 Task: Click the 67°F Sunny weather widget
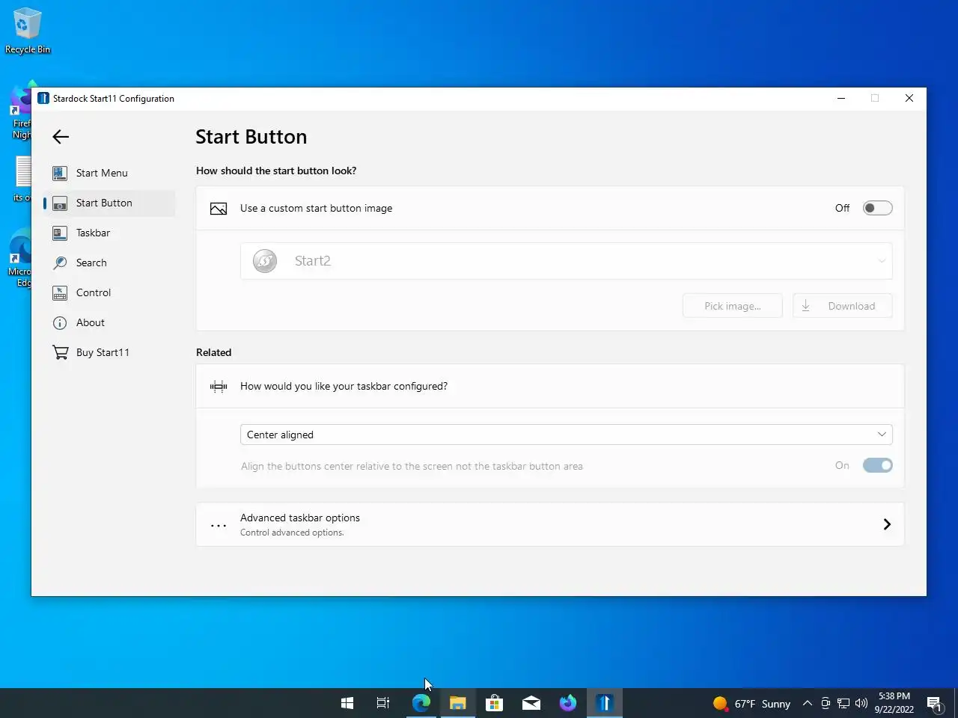tap(751, 703)
